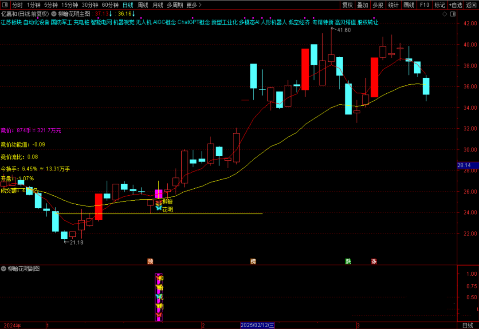Click the 亿嘉和(日线.前复权) stock title
Viewport: 479px width, 329px height.
(25, 14)
